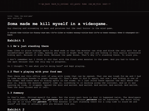Click the paragraph starting "Soma likes to place hidings spots"
Image resolution: width=149 pixels, height=111 pixels.
tap(74, 53)
